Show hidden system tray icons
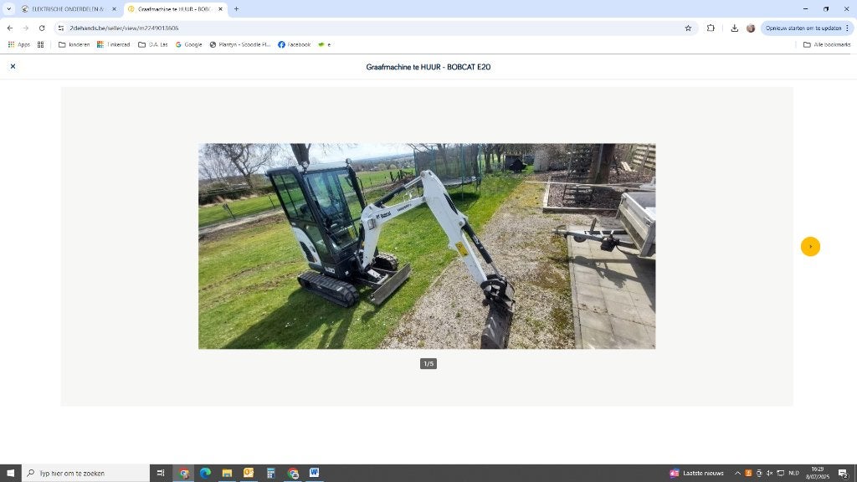This screenshot has height=482, width=857. click(737, 474)
